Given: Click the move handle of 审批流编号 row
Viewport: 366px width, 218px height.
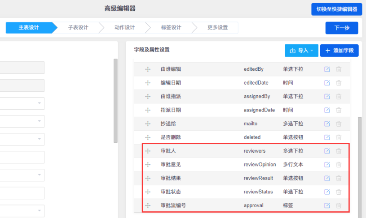Looking at the screenshot, I should (x=148, y=205).
